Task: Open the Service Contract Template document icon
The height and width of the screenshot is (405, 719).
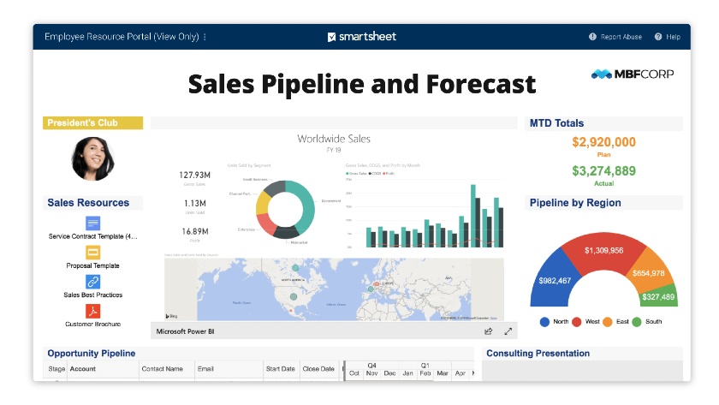Action: 92,223
